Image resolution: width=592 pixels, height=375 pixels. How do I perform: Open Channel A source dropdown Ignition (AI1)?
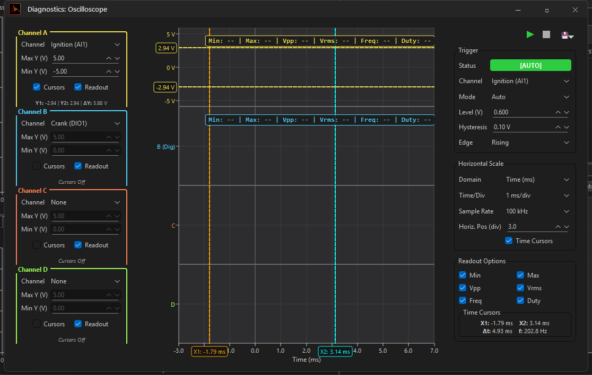(85, 44)
